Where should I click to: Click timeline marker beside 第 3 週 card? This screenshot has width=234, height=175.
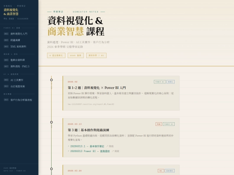(x=51, y=122)
